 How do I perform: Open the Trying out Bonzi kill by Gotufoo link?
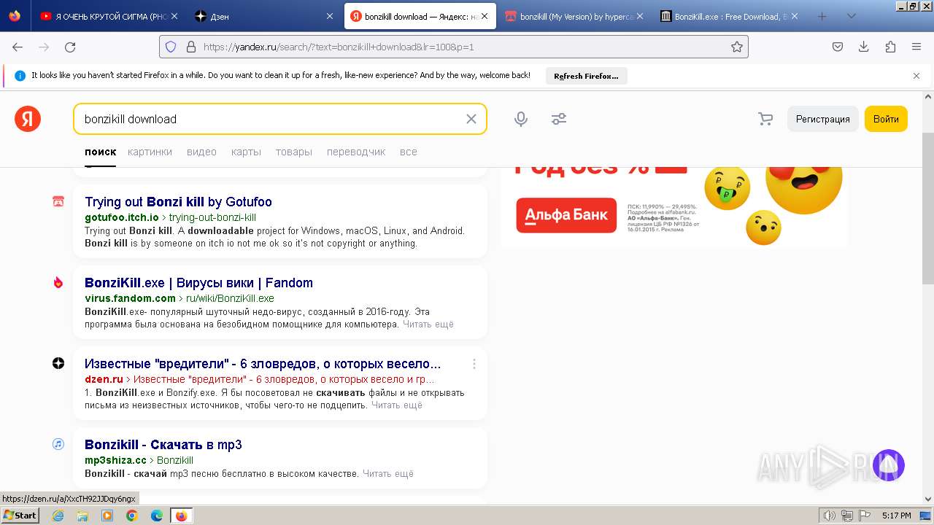pos(178,202)
